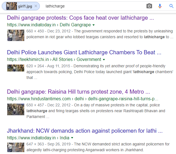Click the teekhimirchi.in URL breadcrumb
Viewport: 176px width, 154px height.
(x=54, y=59)
